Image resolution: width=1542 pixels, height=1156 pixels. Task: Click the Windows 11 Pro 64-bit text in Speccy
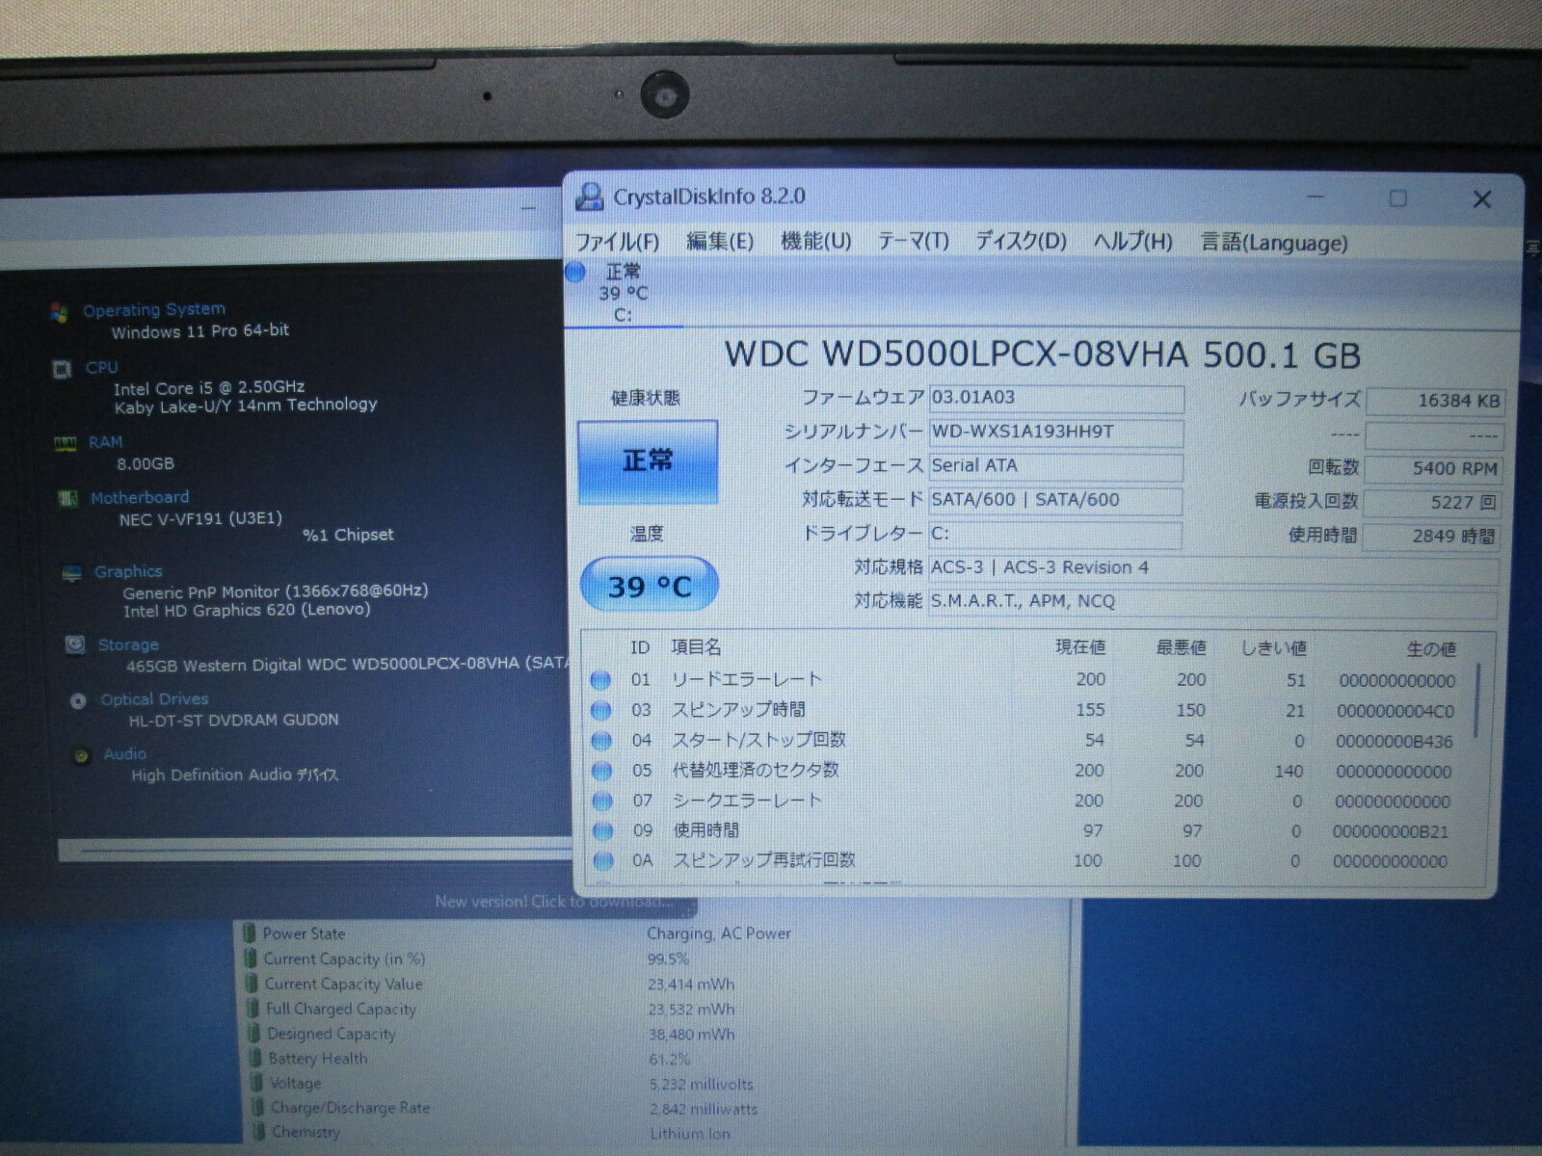(199, 331)
